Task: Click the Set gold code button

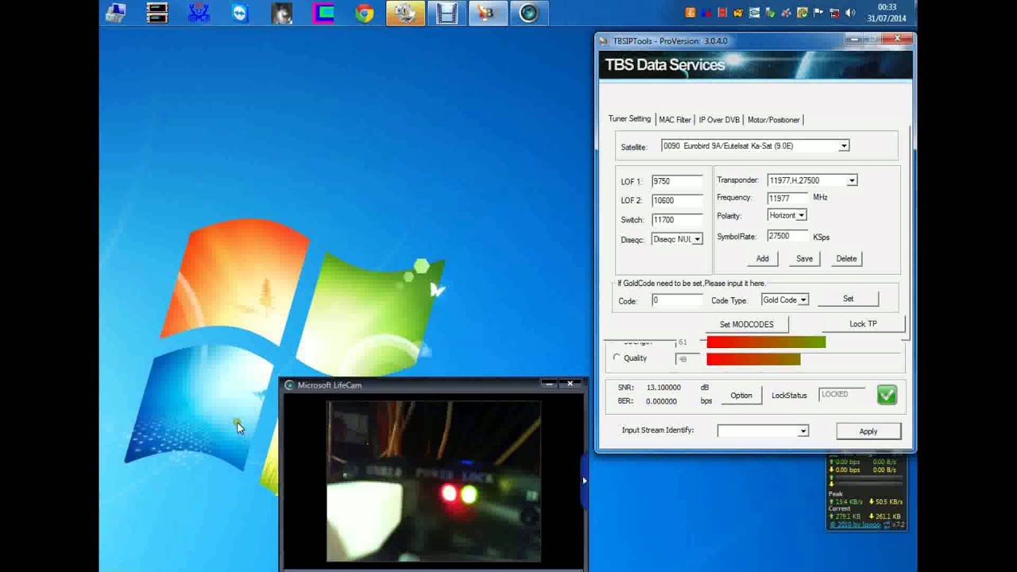Action: [x=848, y=300]
